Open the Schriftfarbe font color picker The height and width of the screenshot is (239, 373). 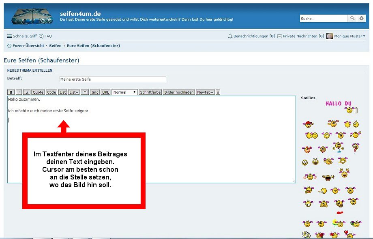(150, 92)
